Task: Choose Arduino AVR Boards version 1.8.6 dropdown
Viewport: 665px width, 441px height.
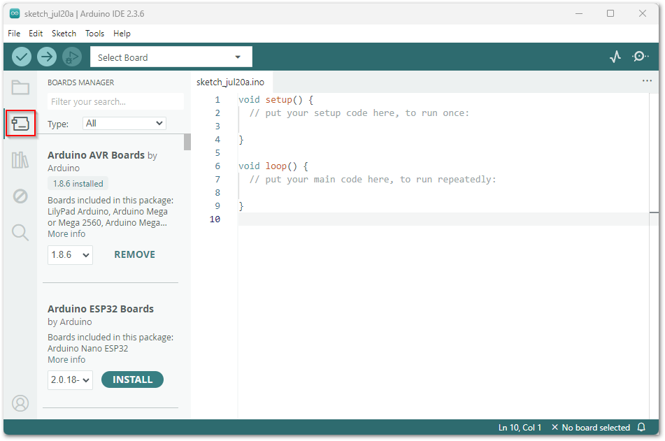Action: (70, 255)
